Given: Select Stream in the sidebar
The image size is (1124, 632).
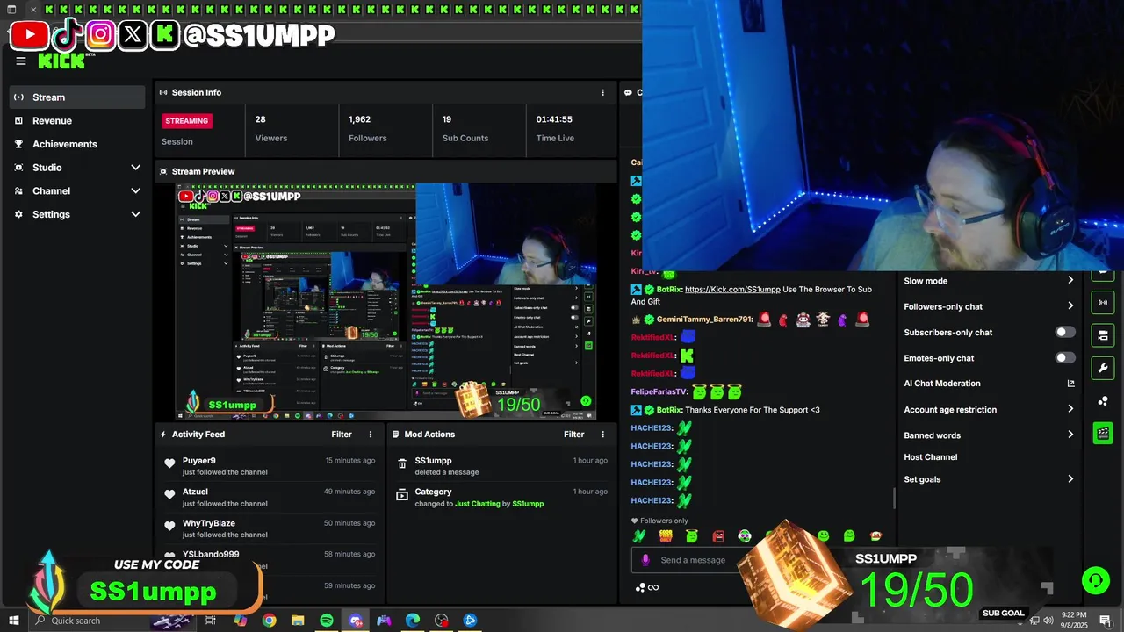Looking at the screenshot, I should (77, 97).
